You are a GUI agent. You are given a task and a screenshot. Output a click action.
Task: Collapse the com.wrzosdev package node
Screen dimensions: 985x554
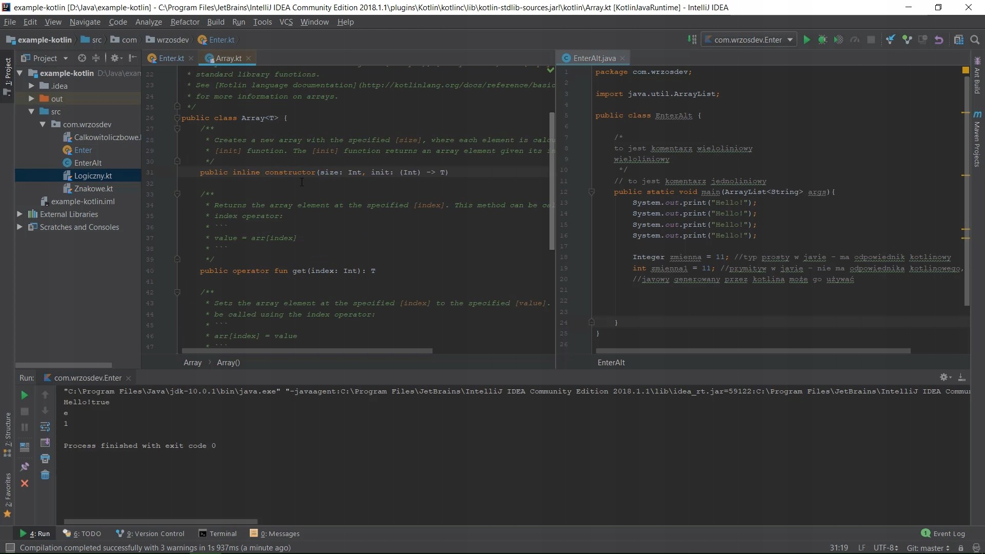point(43,125)
